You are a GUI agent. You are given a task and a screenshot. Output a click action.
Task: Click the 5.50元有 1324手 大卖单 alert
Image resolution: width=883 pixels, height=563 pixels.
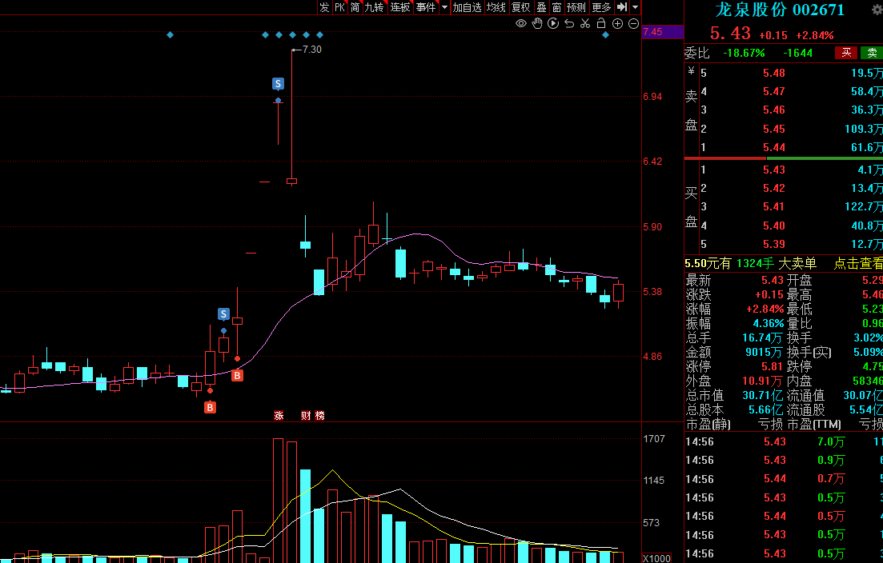click(x=750, y=262)
